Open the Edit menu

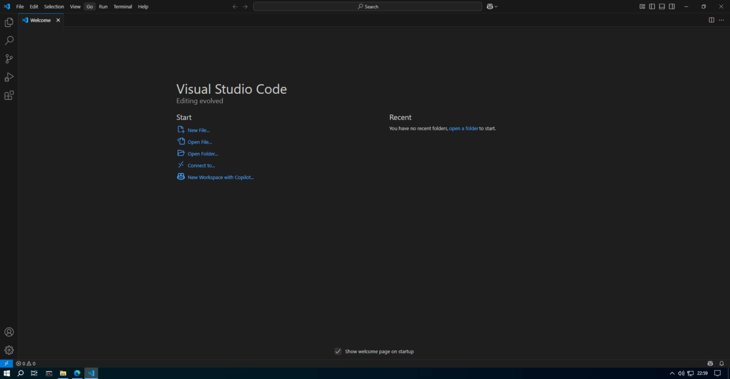[34, 6]
